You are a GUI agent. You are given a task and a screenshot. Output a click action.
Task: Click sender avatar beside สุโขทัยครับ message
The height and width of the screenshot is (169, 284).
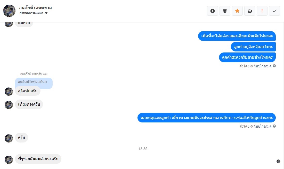pos(9,92)
